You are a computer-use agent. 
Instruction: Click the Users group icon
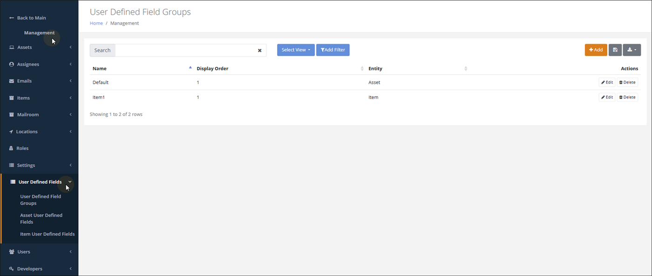[12, 252]
